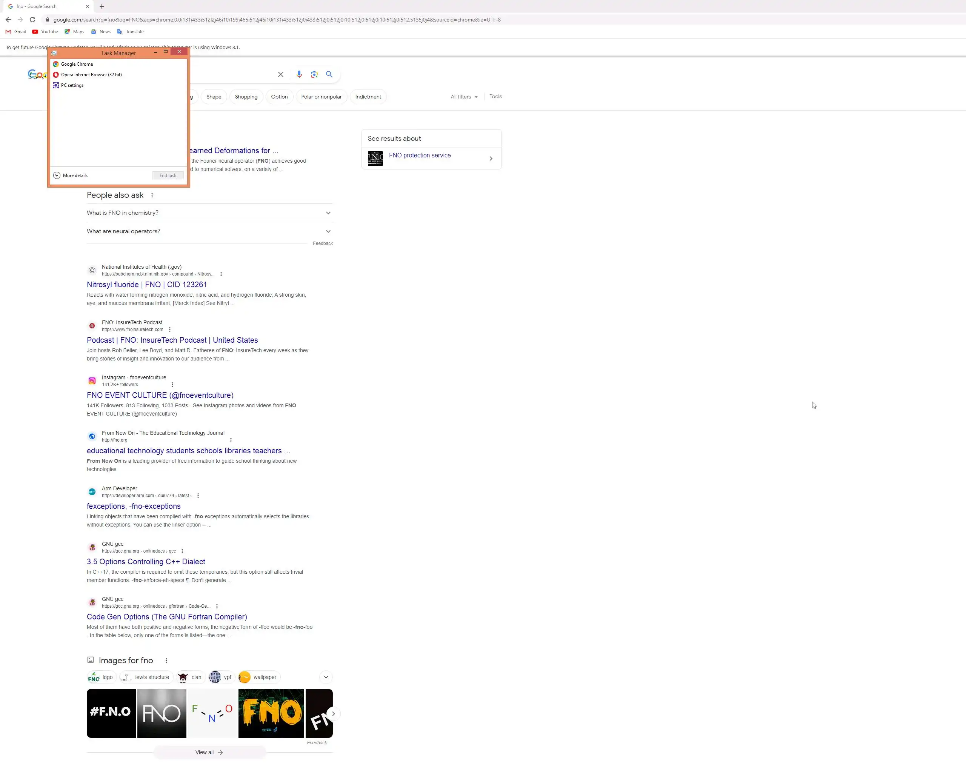Click the voice search microphone icon
This screenshot has width=966, height=773.
tap(299, 74)
